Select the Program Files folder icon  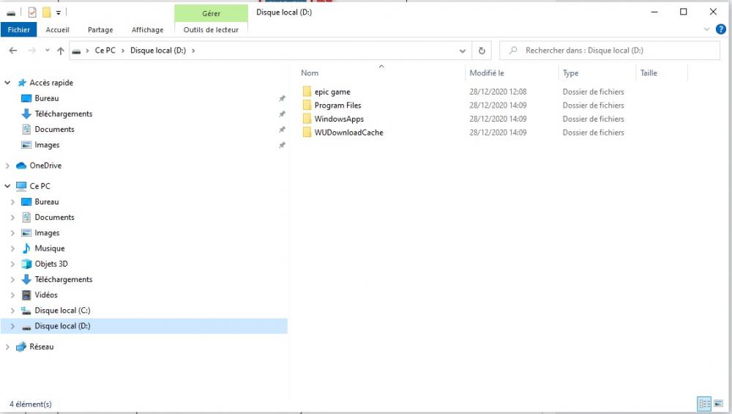tap(307, 105)
